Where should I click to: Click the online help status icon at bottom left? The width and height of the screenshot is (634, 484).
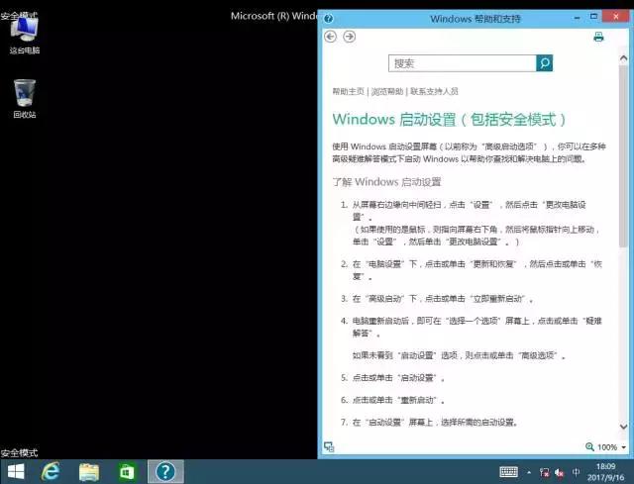point(329,446)
